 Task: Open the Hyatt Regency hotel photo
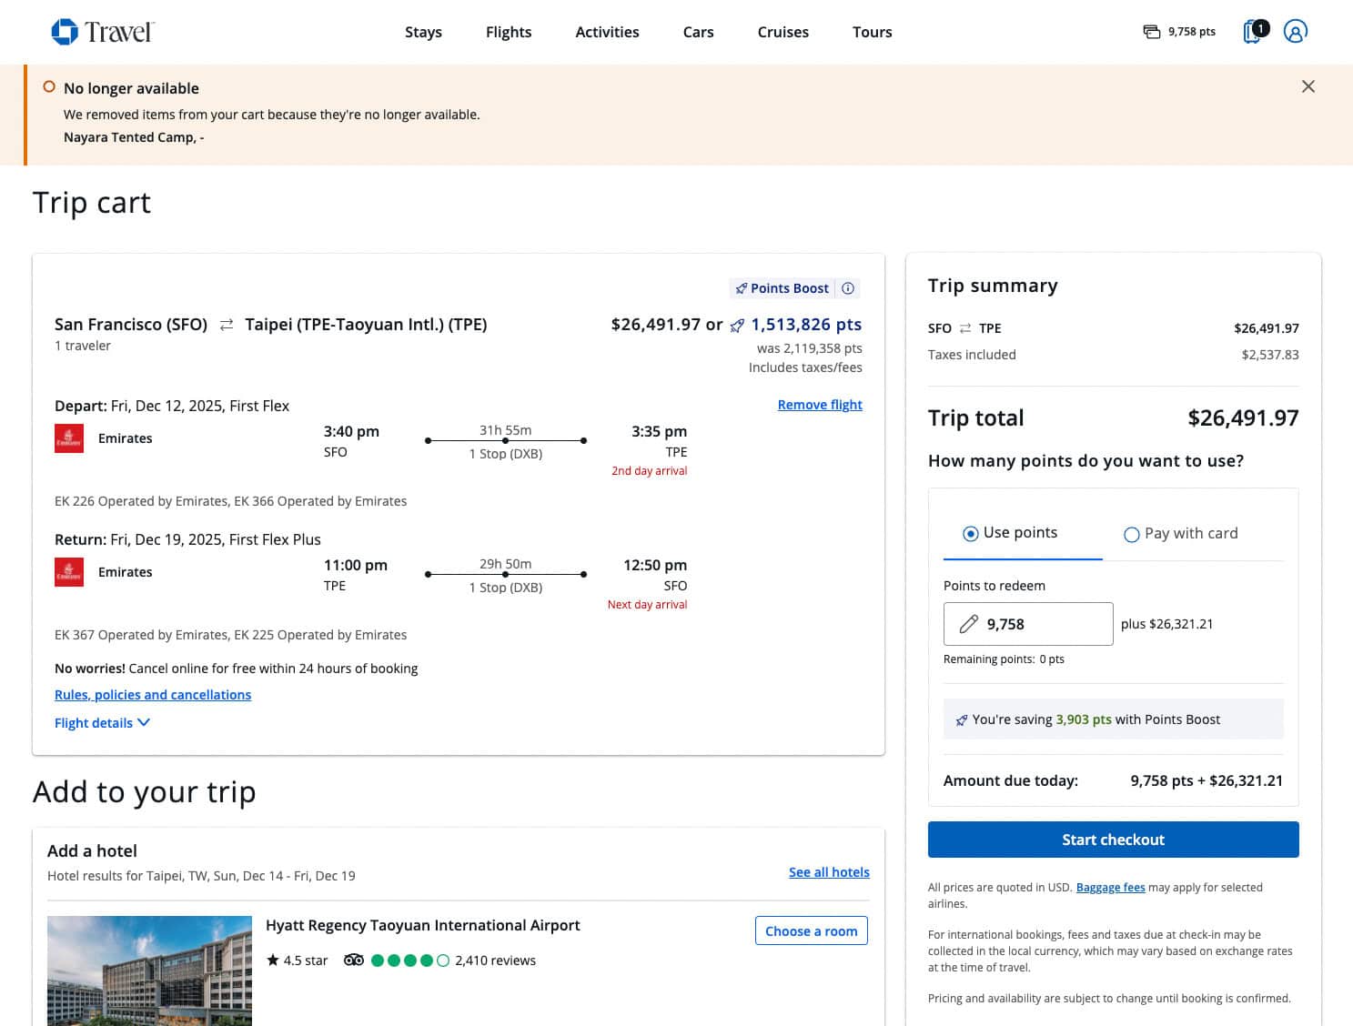(x=149, y=971)
